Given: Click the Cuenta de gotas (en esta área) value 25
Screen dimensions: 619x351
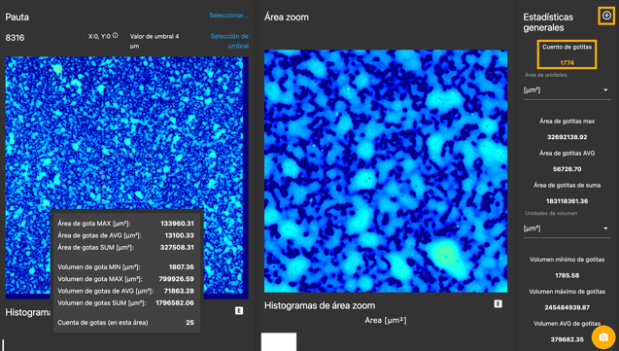Looking at the screenshot, I should 189,323.
